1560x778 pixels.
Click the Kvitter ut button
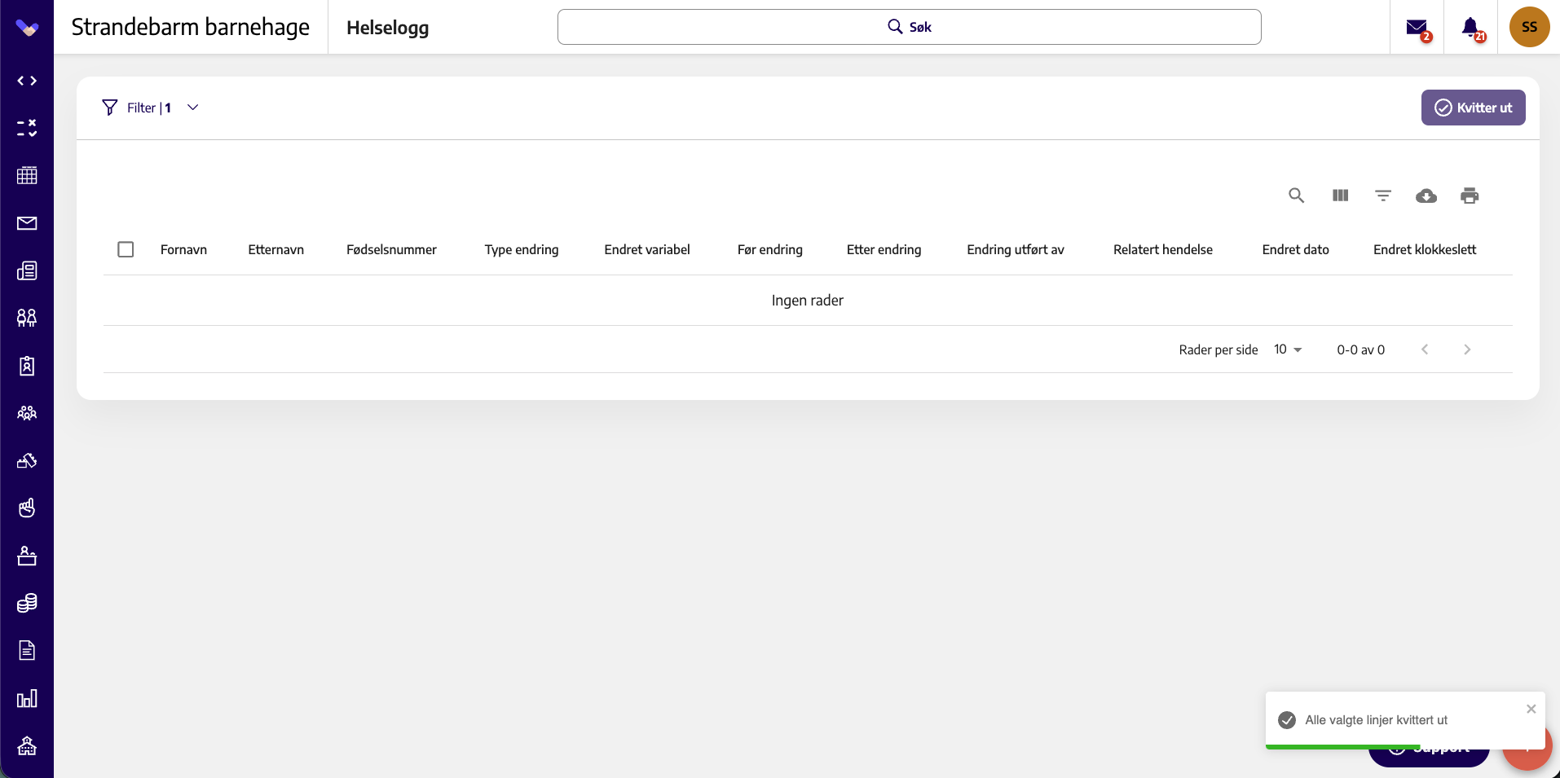tap(1473, 108)
